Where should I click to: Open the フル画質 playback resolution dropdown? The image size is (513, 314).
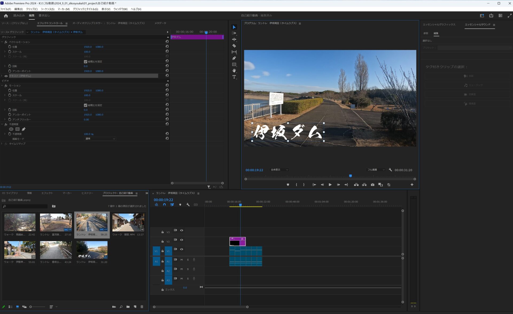click(376, 170)
